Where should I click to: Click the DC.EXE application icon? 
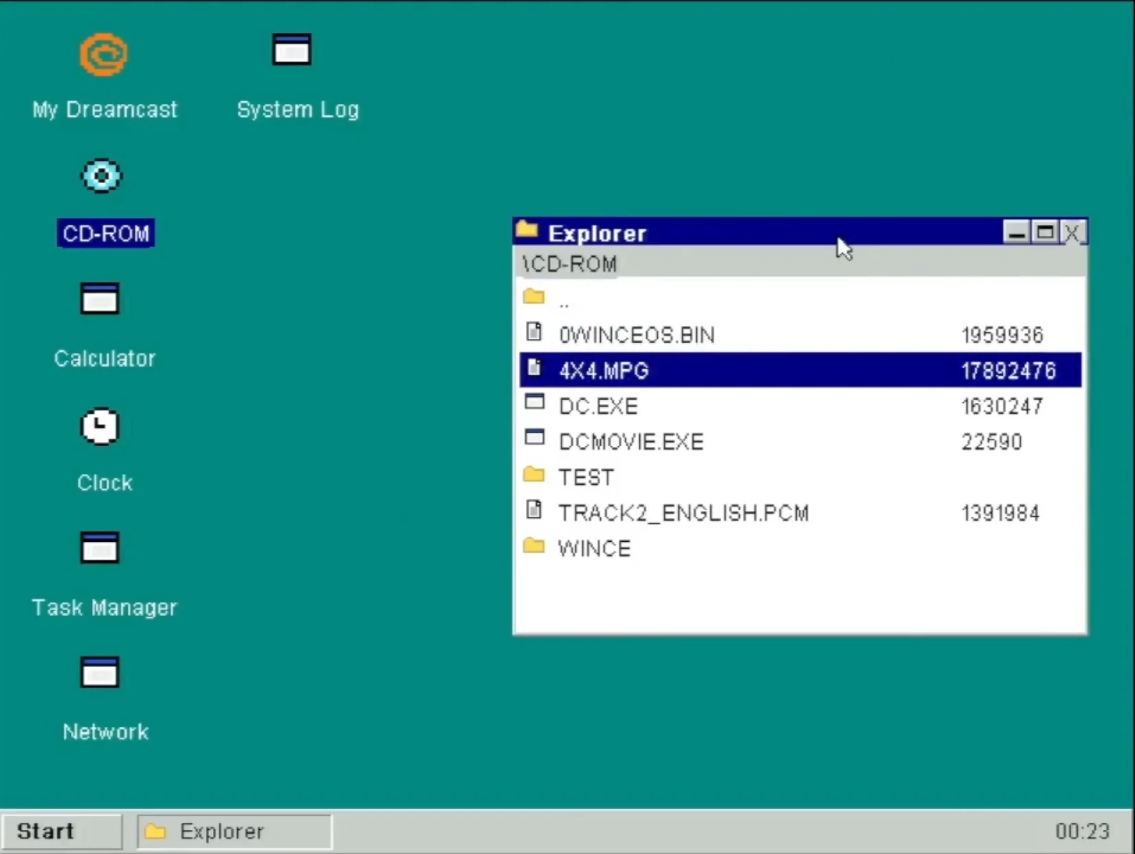coord(534,402)
